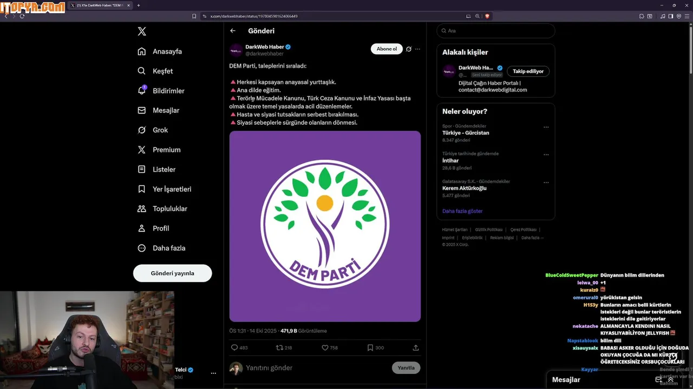This screenshot has width=693, height=389.
Task: Bookmark the post with 300 bookmarks
Action: coord(370,347)
